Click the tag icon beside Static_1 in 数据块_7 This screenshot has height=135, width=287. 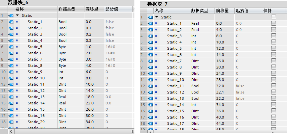[150, 23]
